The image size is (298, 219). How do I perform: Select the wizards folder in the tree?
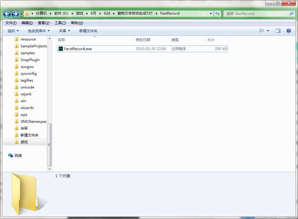[27, 108]
